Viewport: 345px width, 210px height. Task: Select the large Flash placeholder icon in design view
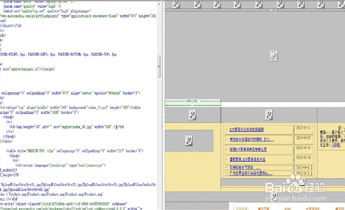pos(274,56)
